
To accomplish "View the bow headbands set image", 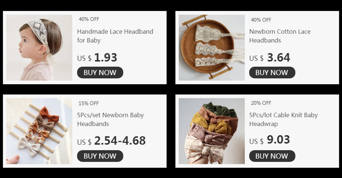I will (39, 131).
